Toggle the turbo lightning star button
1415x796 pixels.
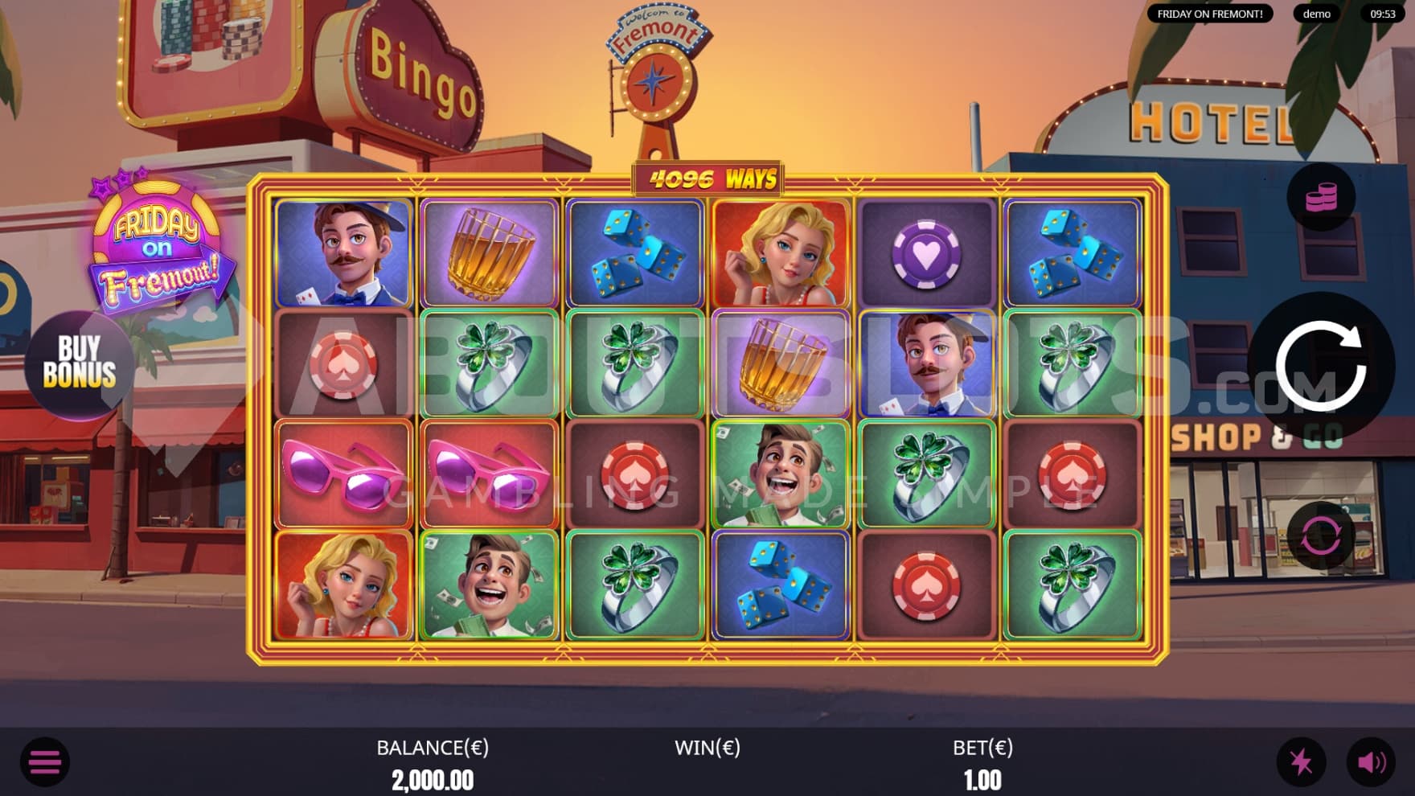1301,761
